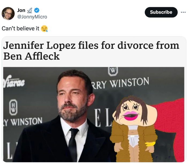Click the microscope emoji beside Jon's name
Screen dimensions: 190x168
coord(30,10)
